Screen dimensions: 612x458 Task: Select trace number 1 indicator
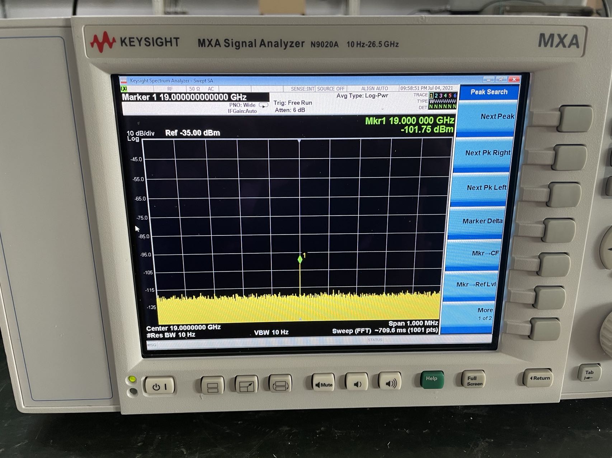click(x=431, y=95)
